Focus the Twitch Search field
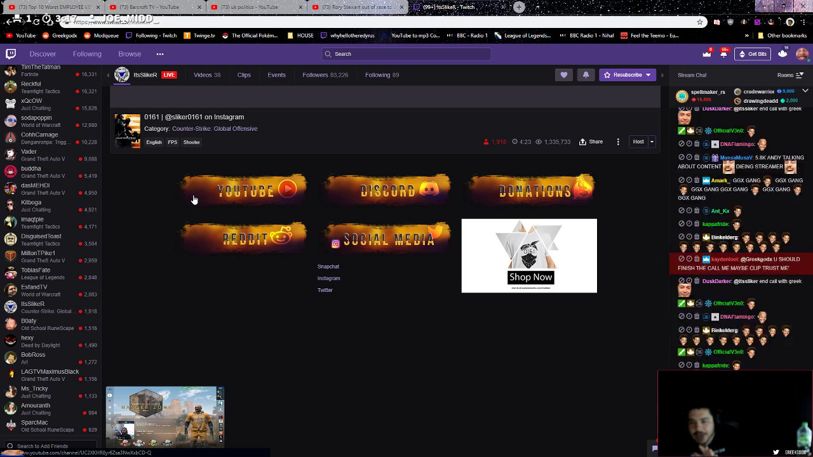The height and width of the screenshot is (457, 813). click(x=406, y=54)
